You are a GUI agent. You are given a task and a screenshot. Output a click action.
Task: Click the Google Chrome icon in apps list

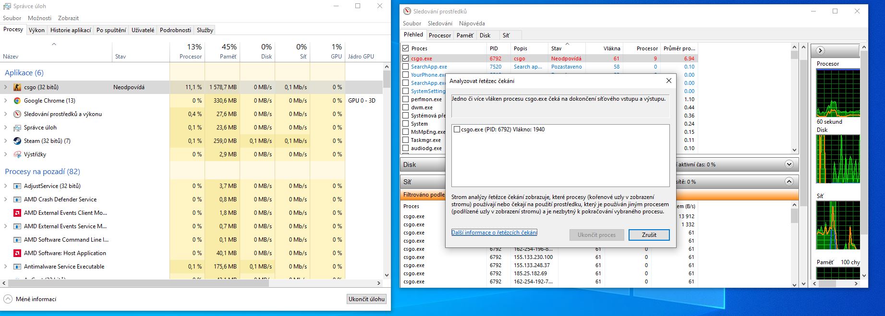(17, 101)
